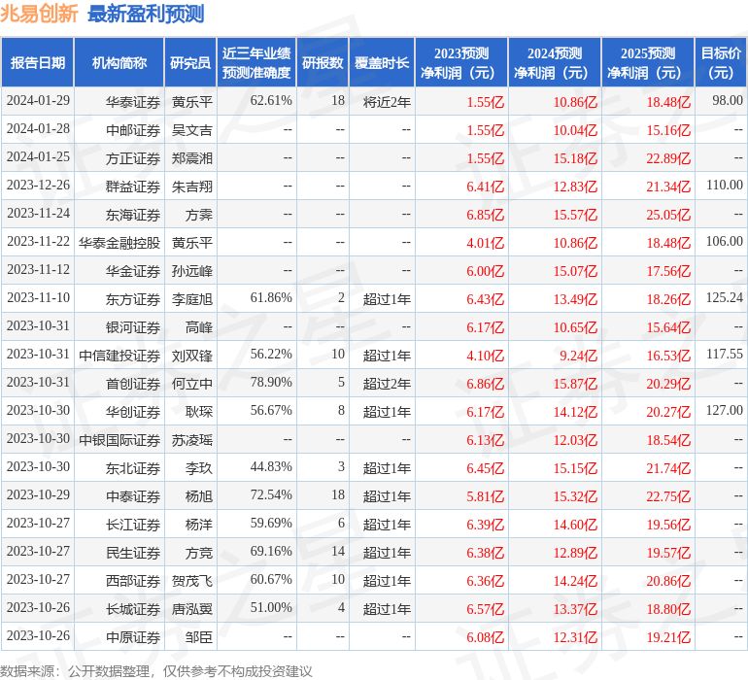
Task: Click 2025 forecast 22.89亿
Action: [668, 158]
